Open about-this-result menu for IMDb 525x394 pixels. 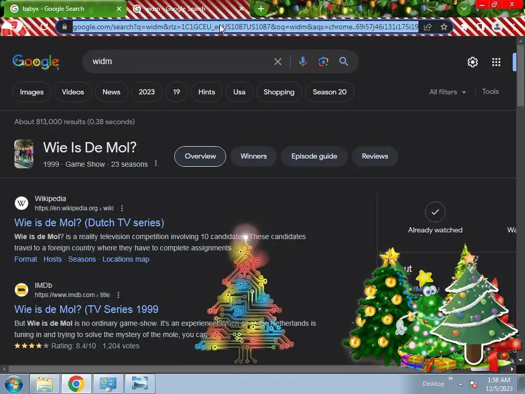coord(118,295)
